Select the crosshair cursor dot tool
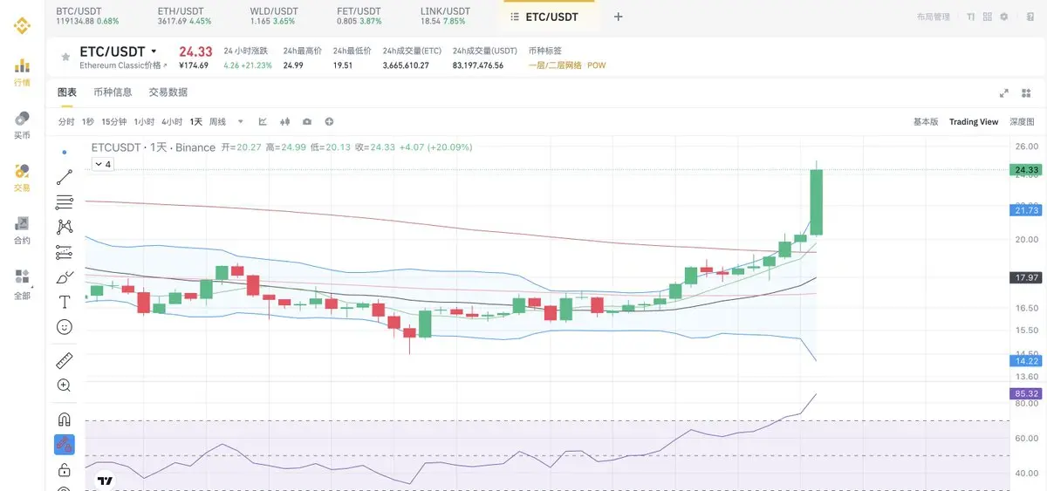 [x=65, y=152]
